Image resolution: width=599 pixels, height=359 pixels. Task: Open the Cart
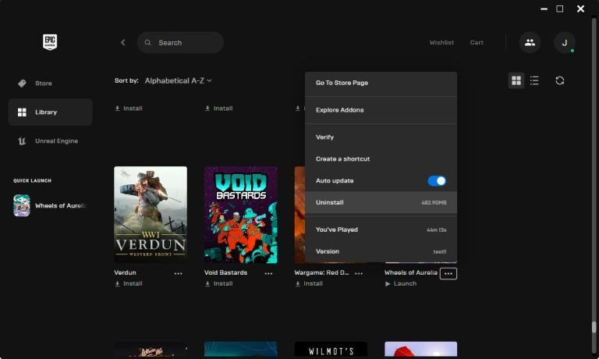click(x=477, y=42)
